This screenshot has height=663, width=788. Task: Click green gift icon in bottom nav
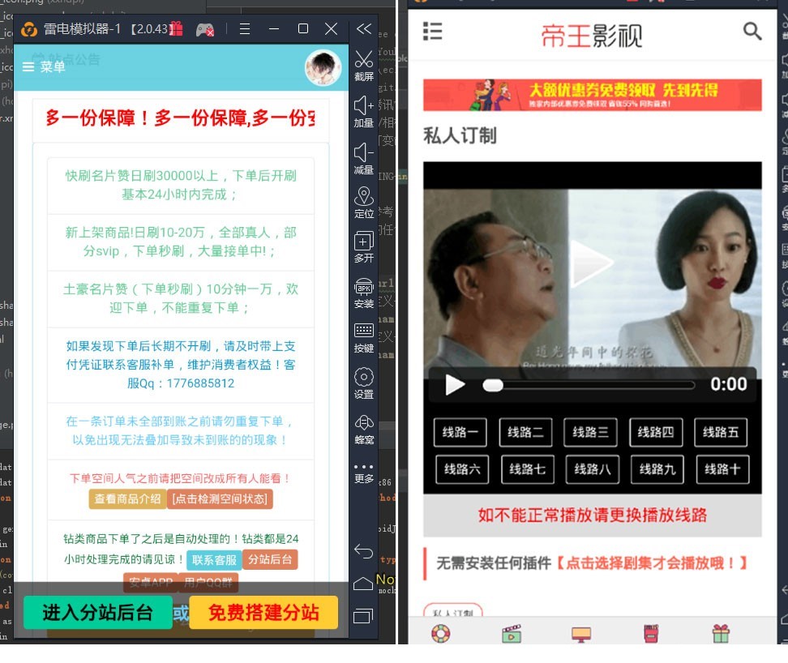[x=721, y=633]
